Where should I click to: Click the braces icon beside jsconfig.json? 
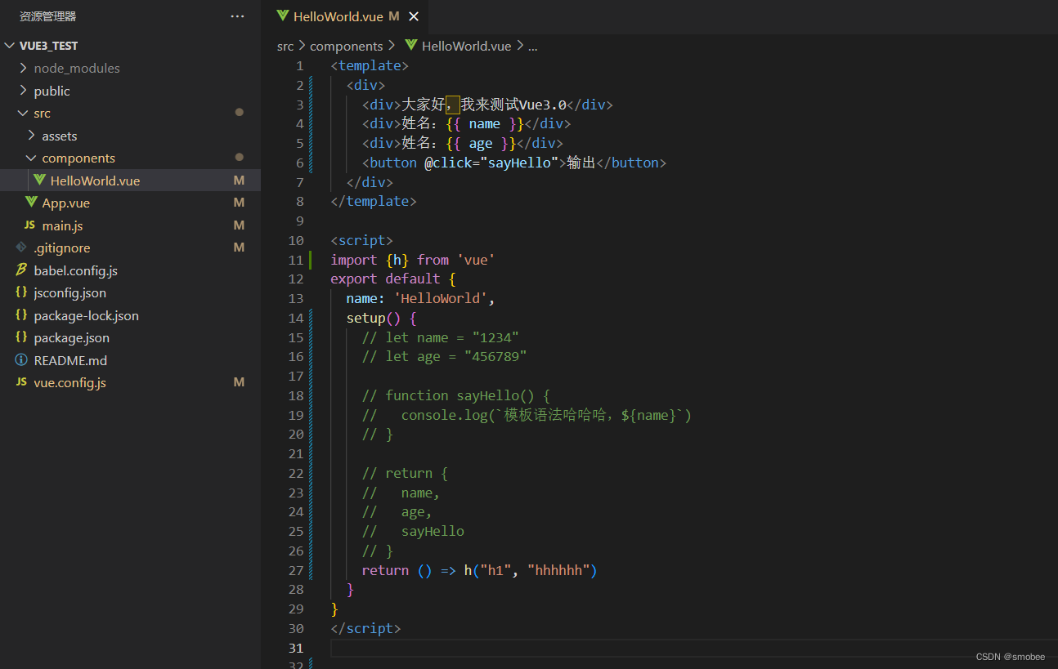tap(21, 292)
